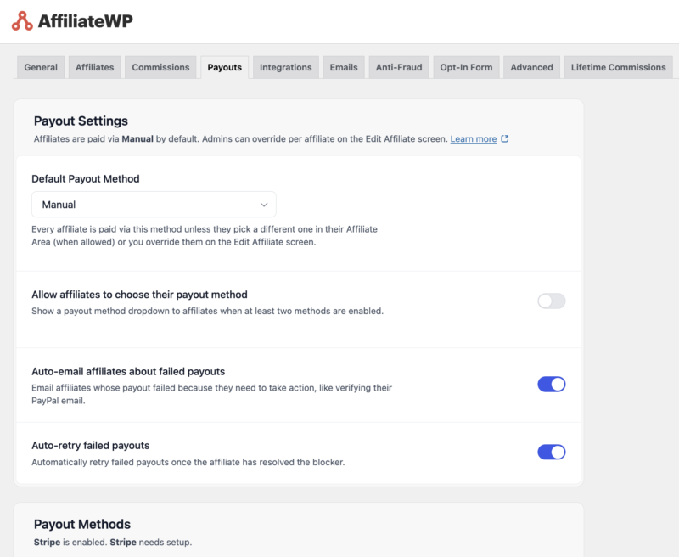The width and height of the screenshot is (679, 557).
Task: Open the Integrations tab
Action: tap(286, 67)
